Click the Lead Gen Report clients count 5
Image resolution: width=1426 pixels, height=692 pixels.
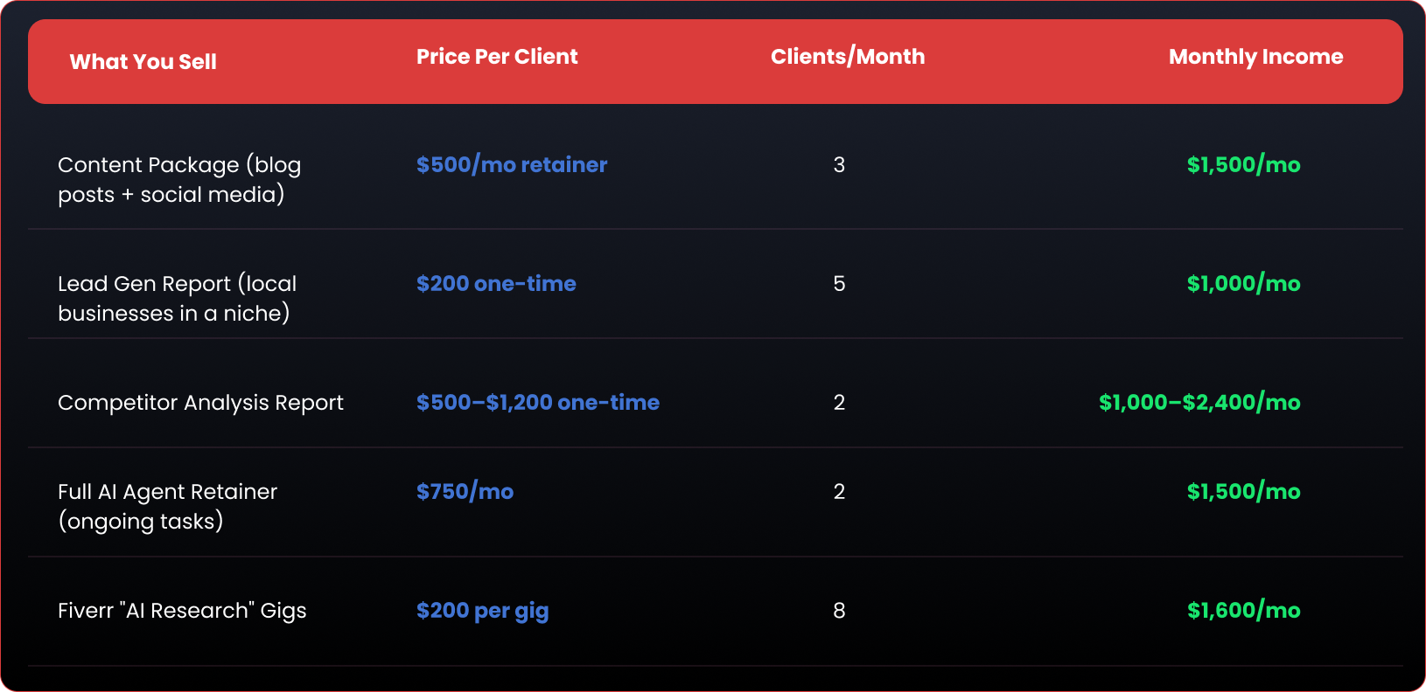[x=839, y=284]
